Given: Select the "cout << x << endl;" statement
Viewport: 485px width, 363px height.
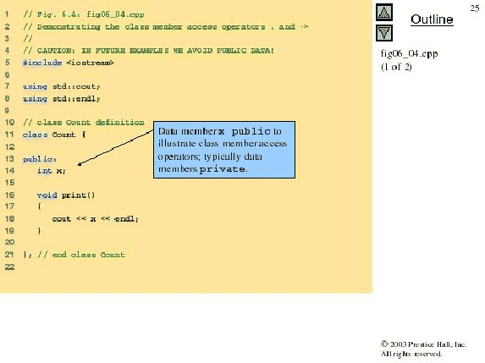Looking at the screenshot, I should (x=96, y=219).
